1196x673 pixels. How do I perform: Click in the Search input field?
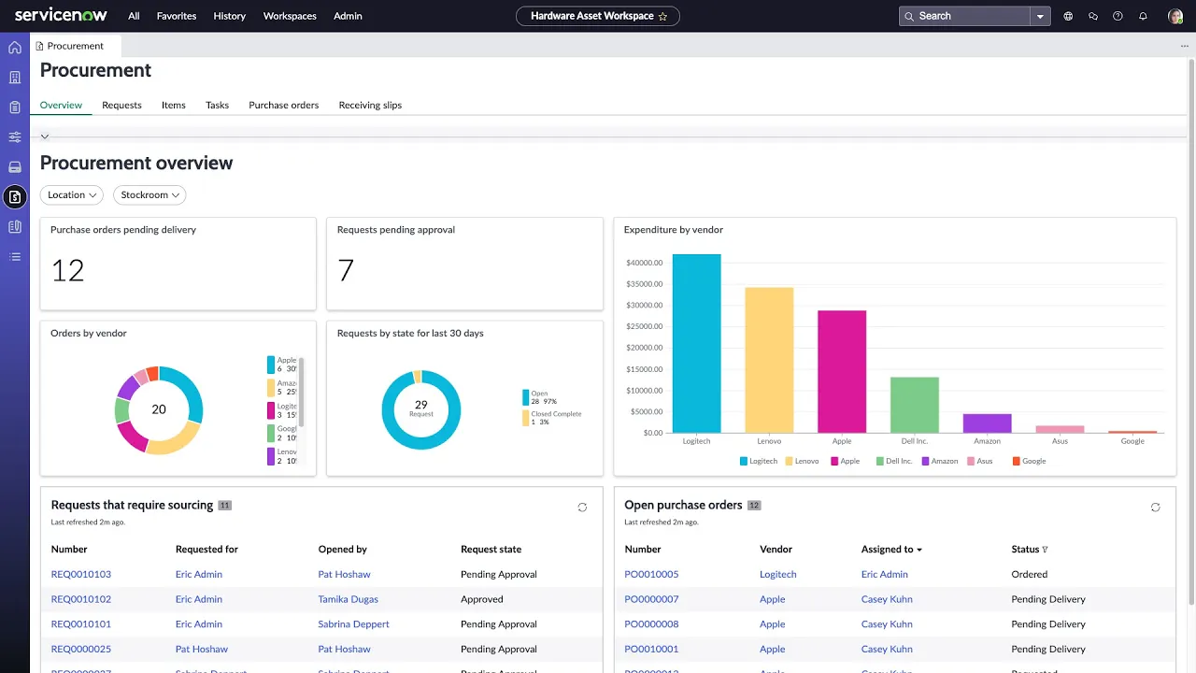point(964,16)
